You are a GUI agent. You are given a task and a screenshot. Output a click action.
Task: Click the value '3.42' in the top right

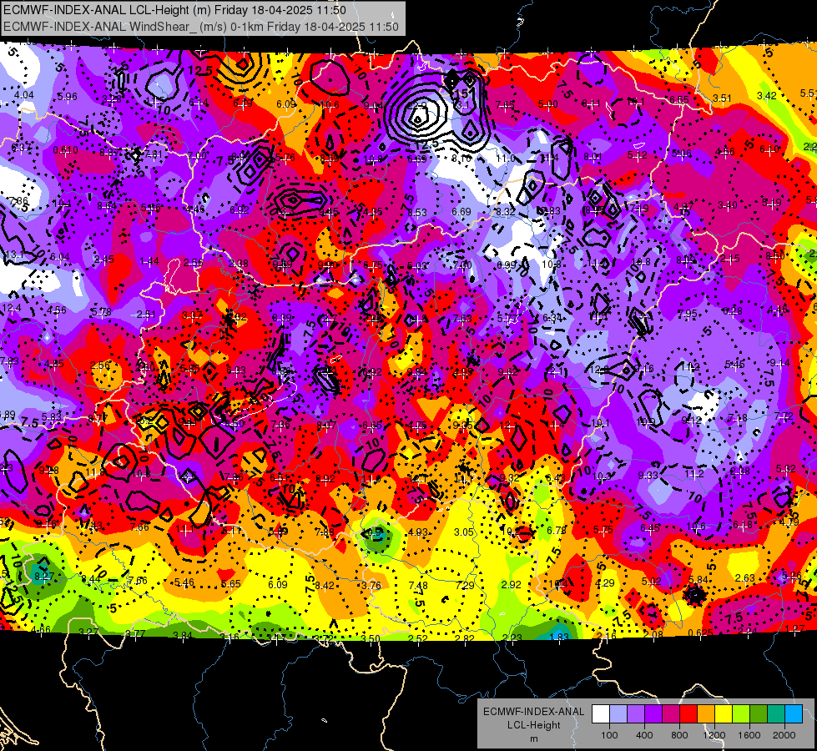tap(766, 95)
